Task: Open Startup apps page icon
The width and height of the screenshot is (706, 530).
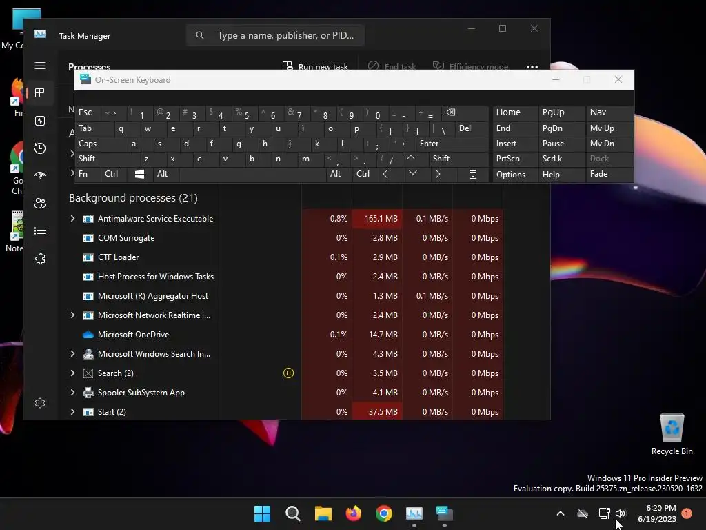Action: (39, 176)
